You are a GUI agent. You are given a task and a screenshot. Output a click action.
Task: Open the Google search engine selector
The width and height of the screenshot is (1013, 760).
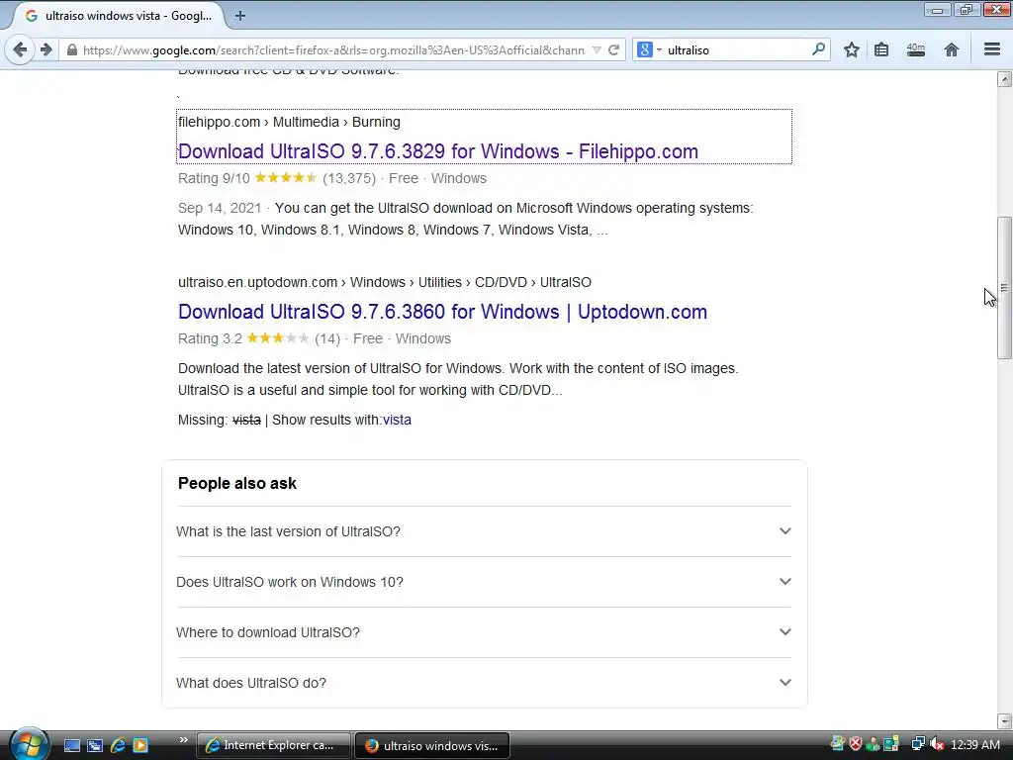[x=649, y=49]
